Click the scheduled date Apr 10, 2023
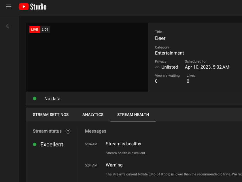This screenshot has width=242, height=182. (207, 67)
